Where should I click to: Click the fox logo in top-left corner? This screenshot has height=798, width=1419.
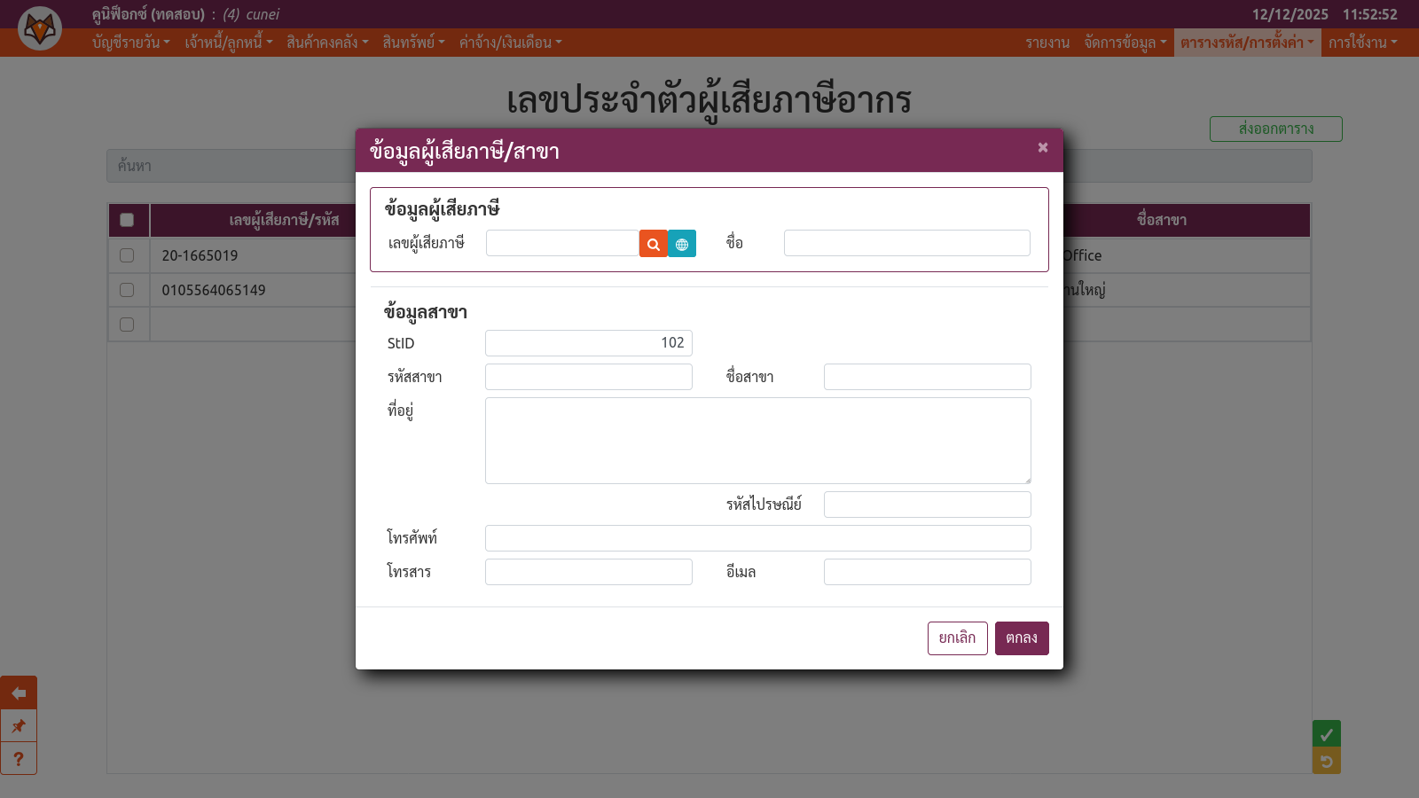(40, 29)
